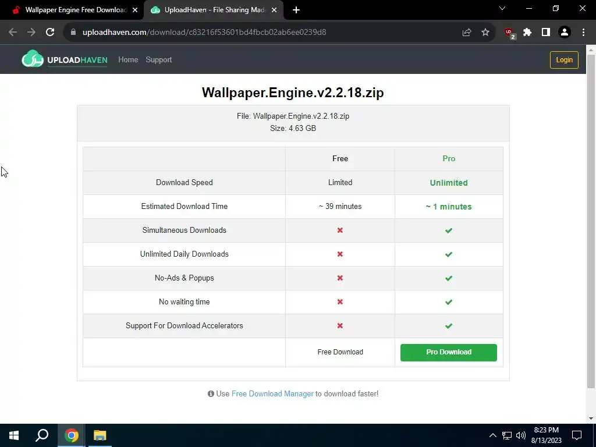
Task: Close the UploadHaven tab
Action: click(x=274, y=10)
